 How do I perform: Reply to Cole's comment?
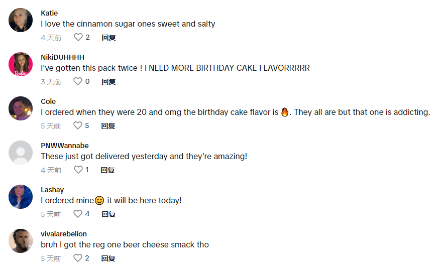tap(108, 125)
